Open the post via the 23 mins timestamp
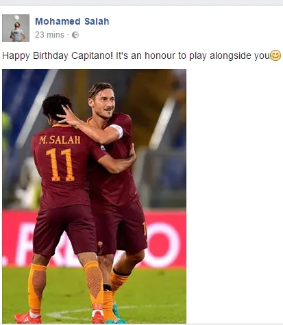The height and width of the screenshot is (325, 283). (49, 35)
